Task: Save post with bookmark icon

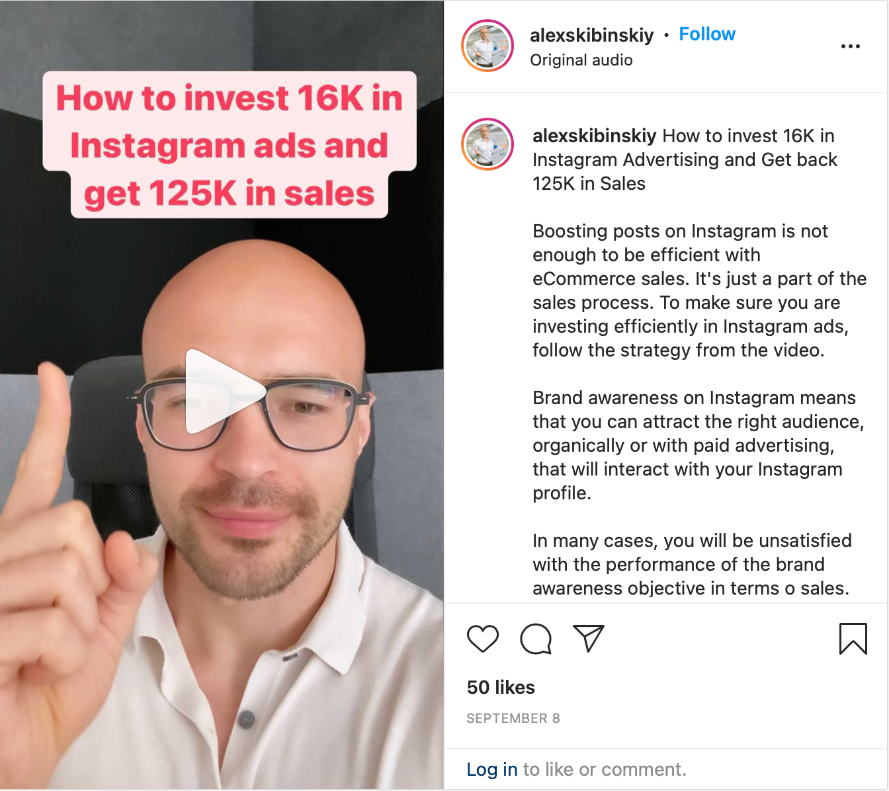Action: [853, 639]
